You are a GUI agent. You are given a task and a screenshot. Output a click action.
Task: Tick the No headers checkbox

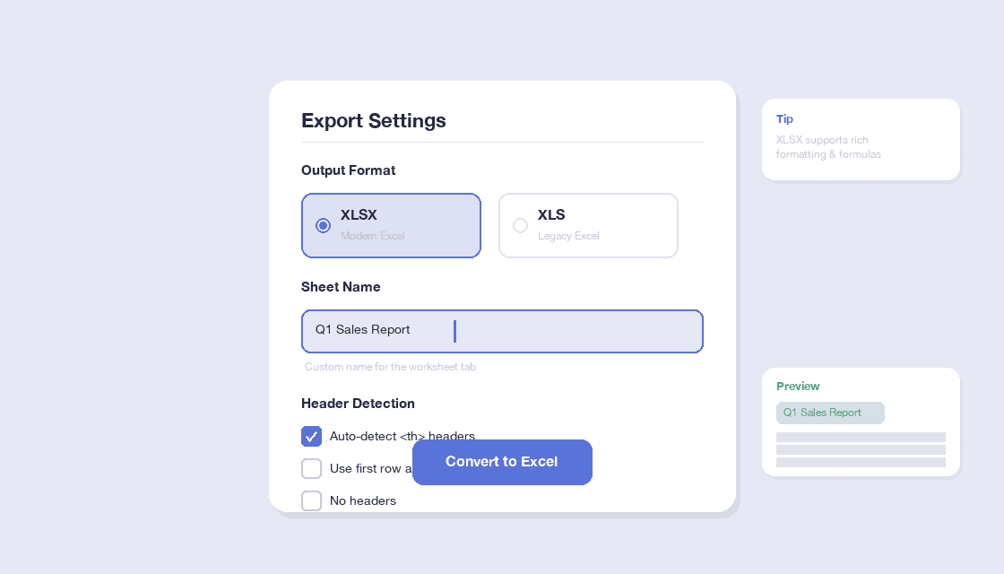(311, 501)
